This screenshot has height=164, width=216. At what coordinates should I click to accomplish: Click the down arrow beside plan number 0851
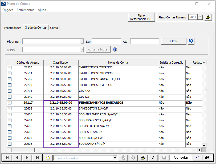coord(200,17)
